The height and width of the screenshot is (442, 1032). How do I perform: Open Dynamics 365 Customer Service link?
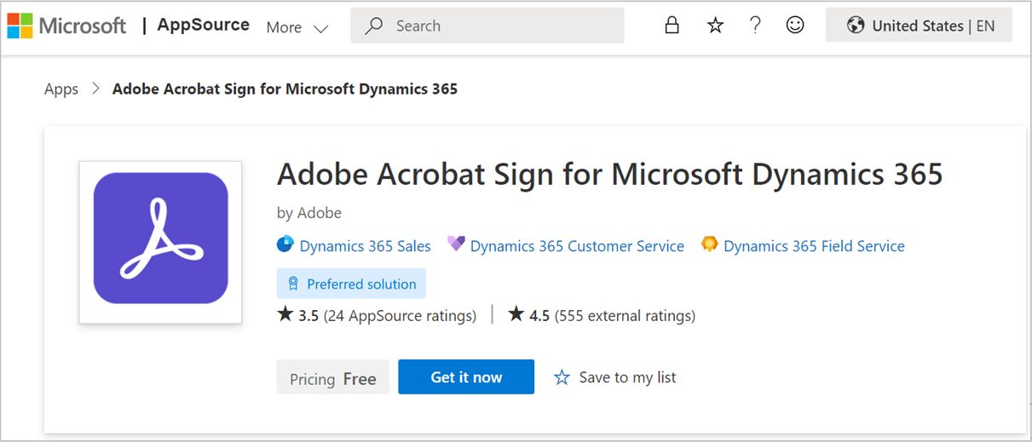577,246
